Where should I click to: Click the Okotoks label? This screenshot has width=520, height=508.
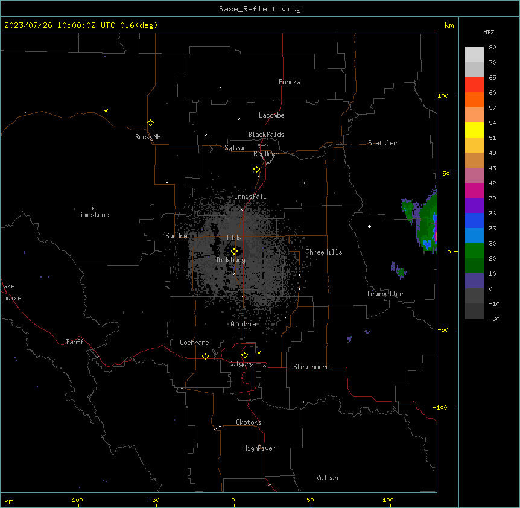(249, 422)
